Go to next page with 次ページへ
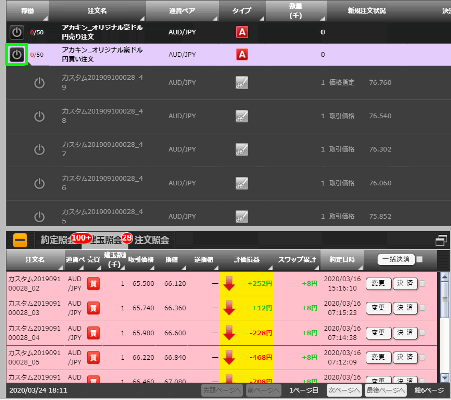The height and width of the screenshot is (400, 451). [x=344, y=390]
